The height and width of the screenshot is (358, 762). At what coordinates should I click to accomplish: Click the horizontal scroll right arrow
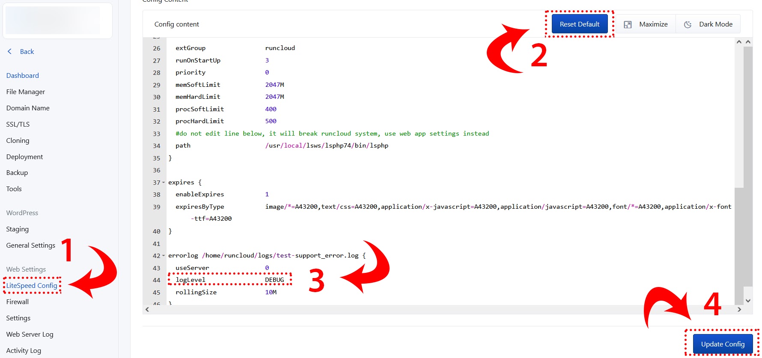point(739,309)
